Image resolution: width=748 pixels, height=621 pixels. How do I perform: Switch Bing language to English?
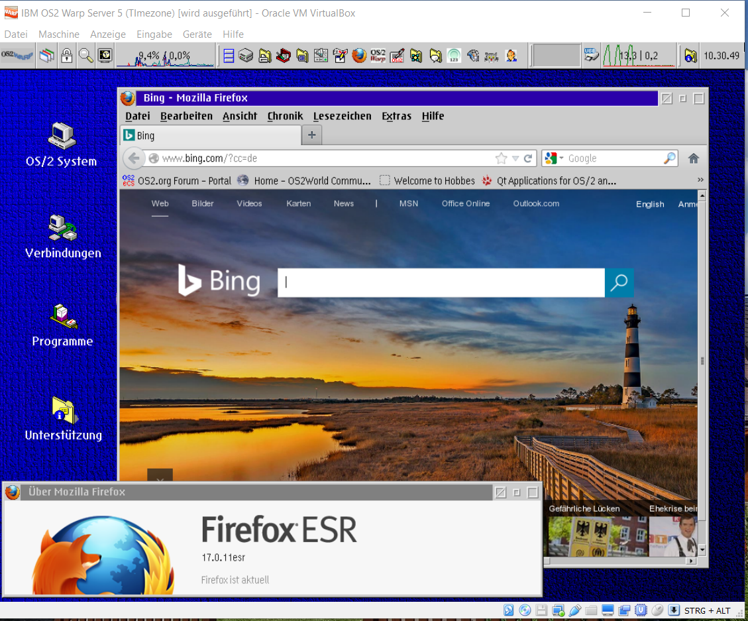(x=650, y=204)
